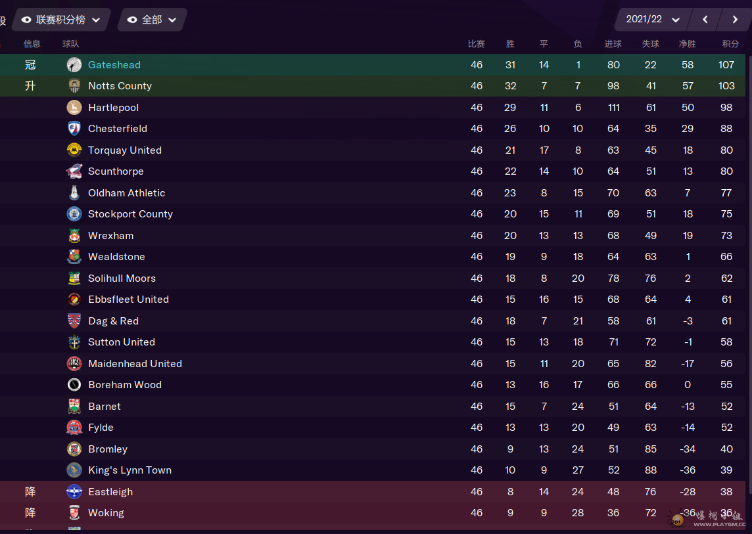The image size is (752, 534).
Task: Open the Stockport County team link
Action: 130,214
